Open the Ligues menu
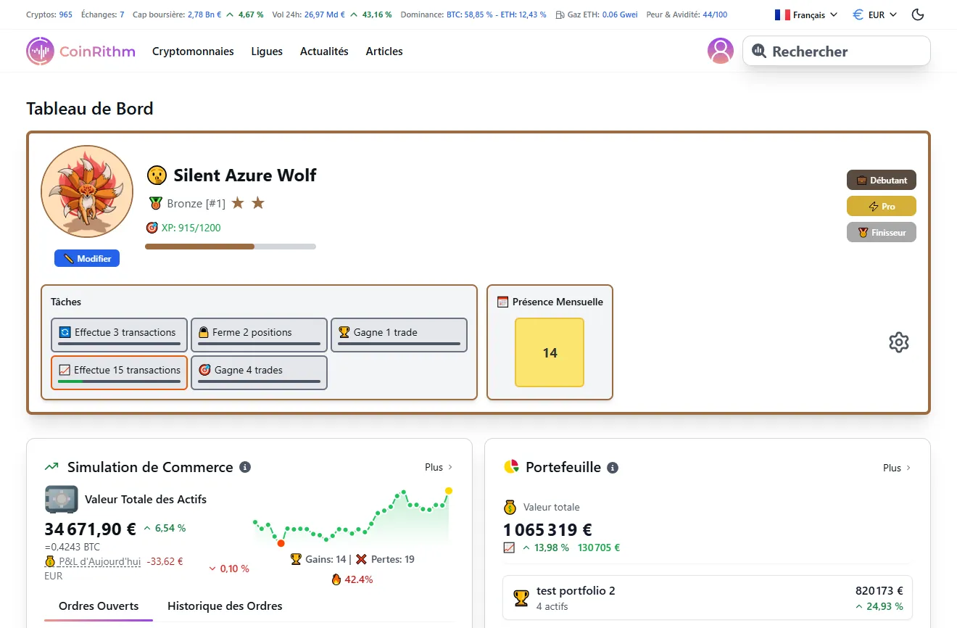 point(266,51)
